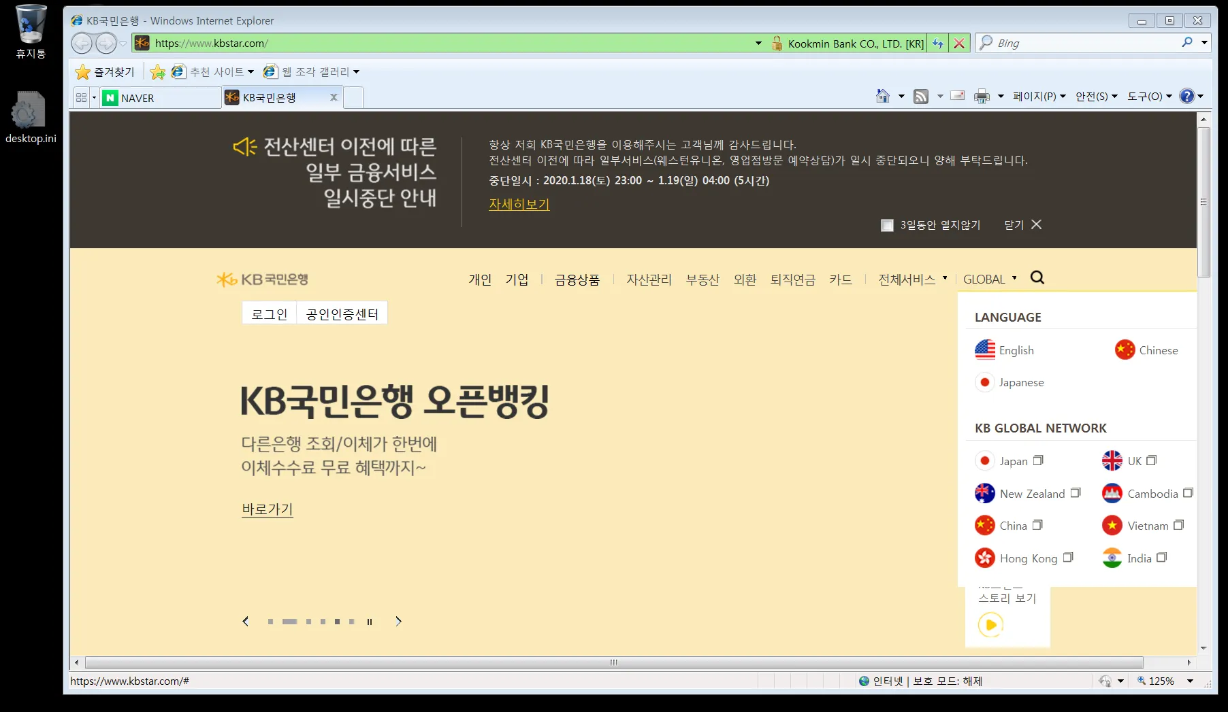
Task: Stop loading with the red X icon
Action: pyautogui.click(x=959, y=44)
